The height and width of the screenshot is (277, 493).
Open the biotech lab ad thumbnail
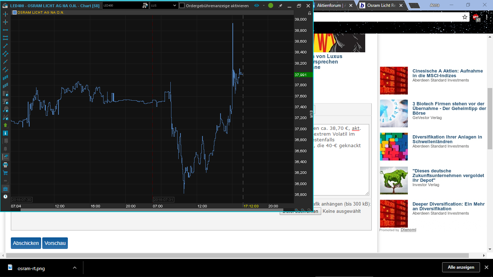394,113
